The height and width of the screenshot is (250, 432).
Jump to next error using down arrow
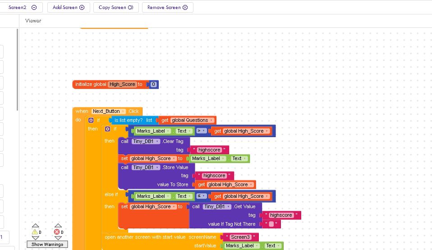point(58,238)
